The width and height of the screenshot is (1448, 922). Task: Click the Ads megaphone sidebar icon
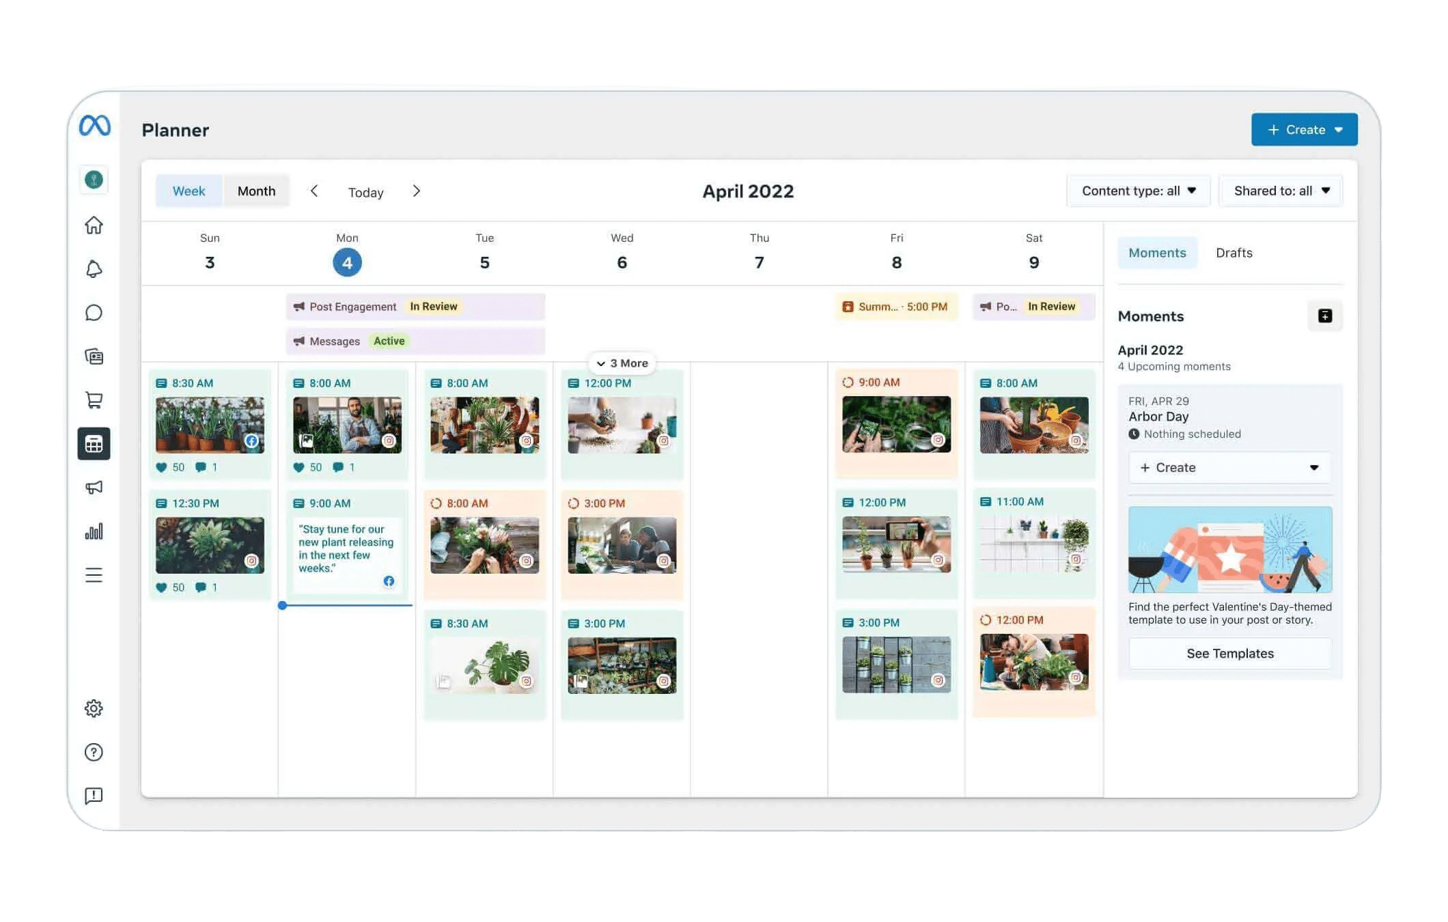pyautogui.click(x=94, y=488)
